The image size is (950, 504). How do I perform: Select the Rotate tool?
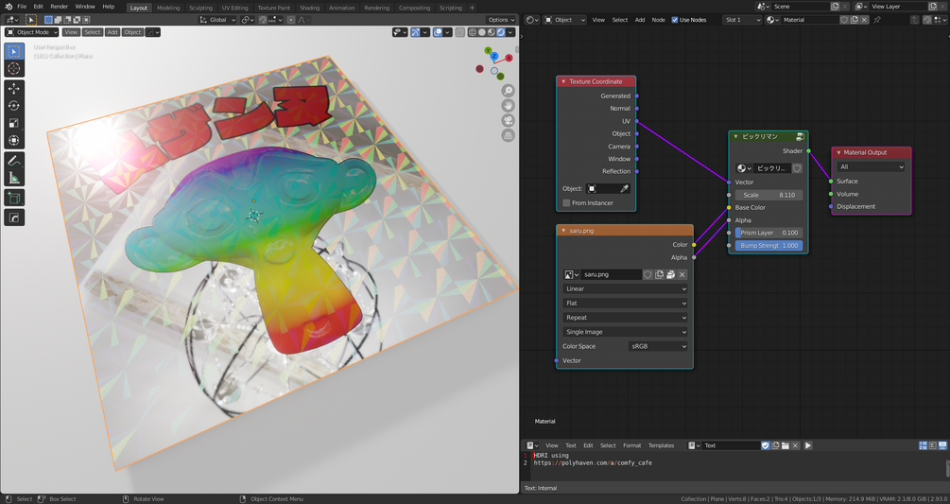coord(14,106)
